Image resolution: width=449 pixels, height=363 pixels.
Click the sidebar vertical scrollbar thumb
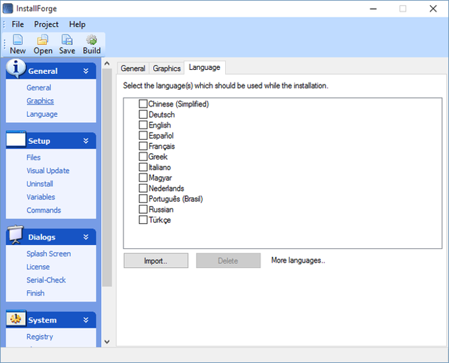point(107,177)
